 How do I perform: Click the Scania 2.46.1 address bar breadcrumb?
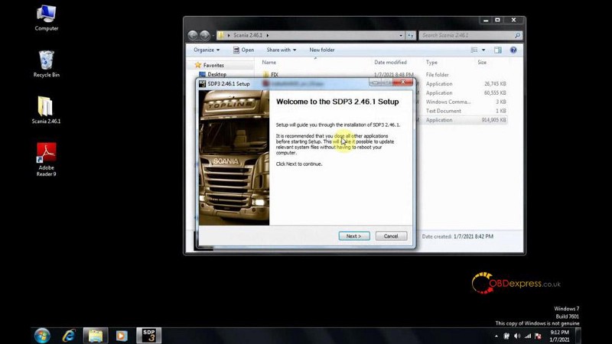tap(248, 35)
